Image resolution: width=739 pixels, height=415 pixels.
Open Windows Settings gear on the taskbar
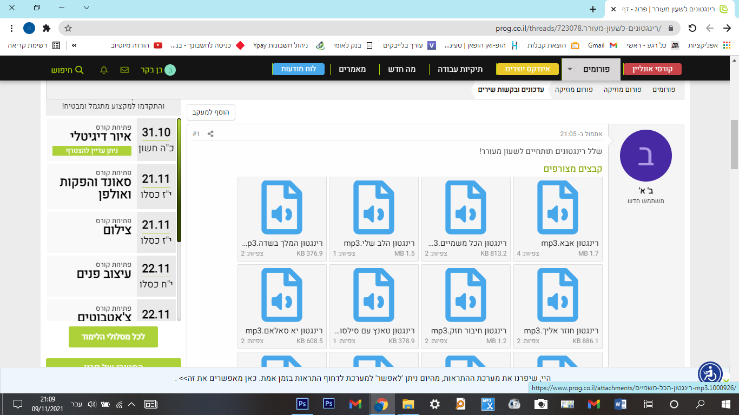coord(434,404)
